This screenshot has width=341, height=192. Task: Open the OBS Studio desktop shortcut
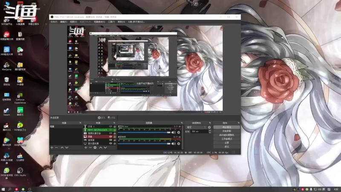pos(20,172)
